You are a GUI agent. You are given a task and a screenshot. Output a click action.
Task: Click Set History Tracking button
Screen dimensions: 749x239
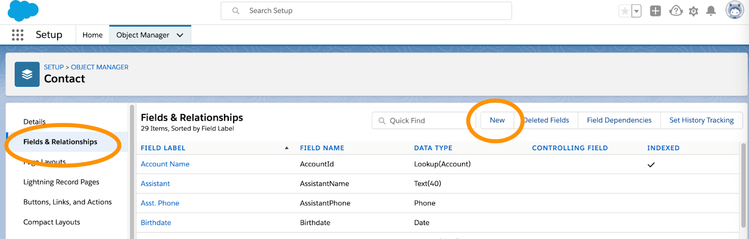[x=701, y=120]
